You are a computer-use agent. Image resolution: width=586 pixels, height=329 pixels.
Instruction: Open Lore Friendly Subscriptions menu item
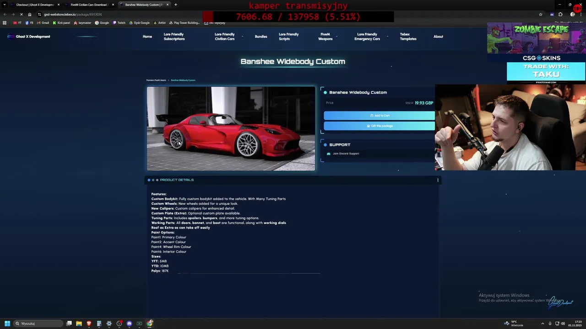pyautogui.click(x=174, y=37)
